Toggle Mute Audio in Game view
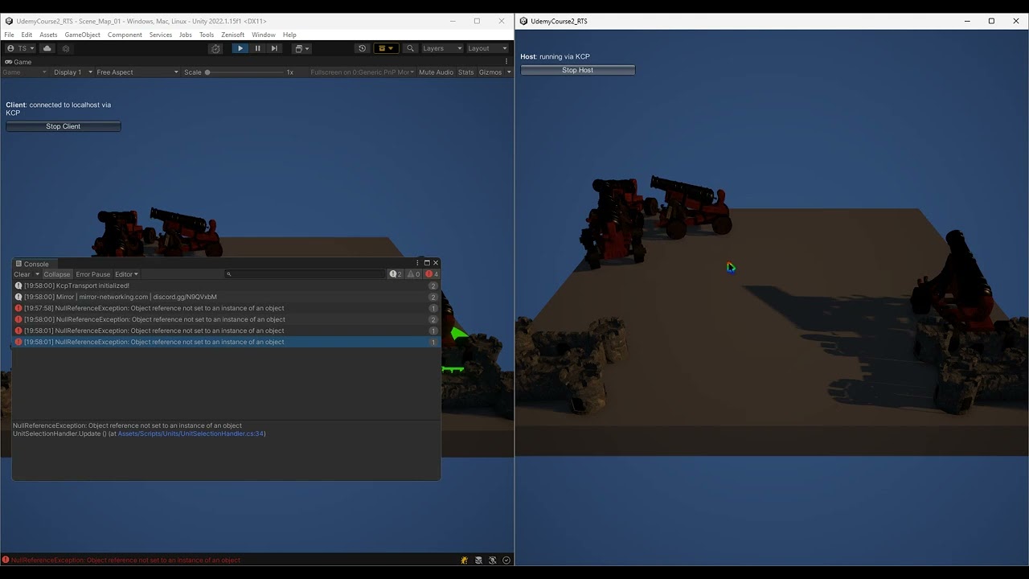This screenshot has height=579, width=1029. [x=436, y=72]
